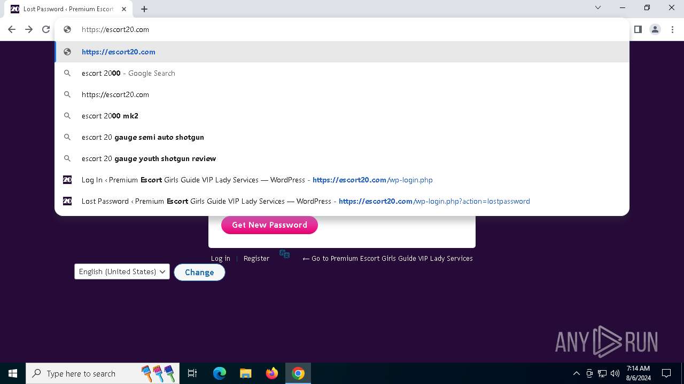Click the address bar URL field
This screenshot has height=384, width=684.
point(342,29)
